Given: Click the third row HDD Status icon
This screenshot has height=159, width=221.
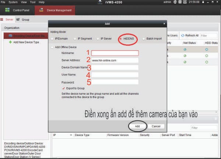Looking at the screenshot, I should 207,62.
